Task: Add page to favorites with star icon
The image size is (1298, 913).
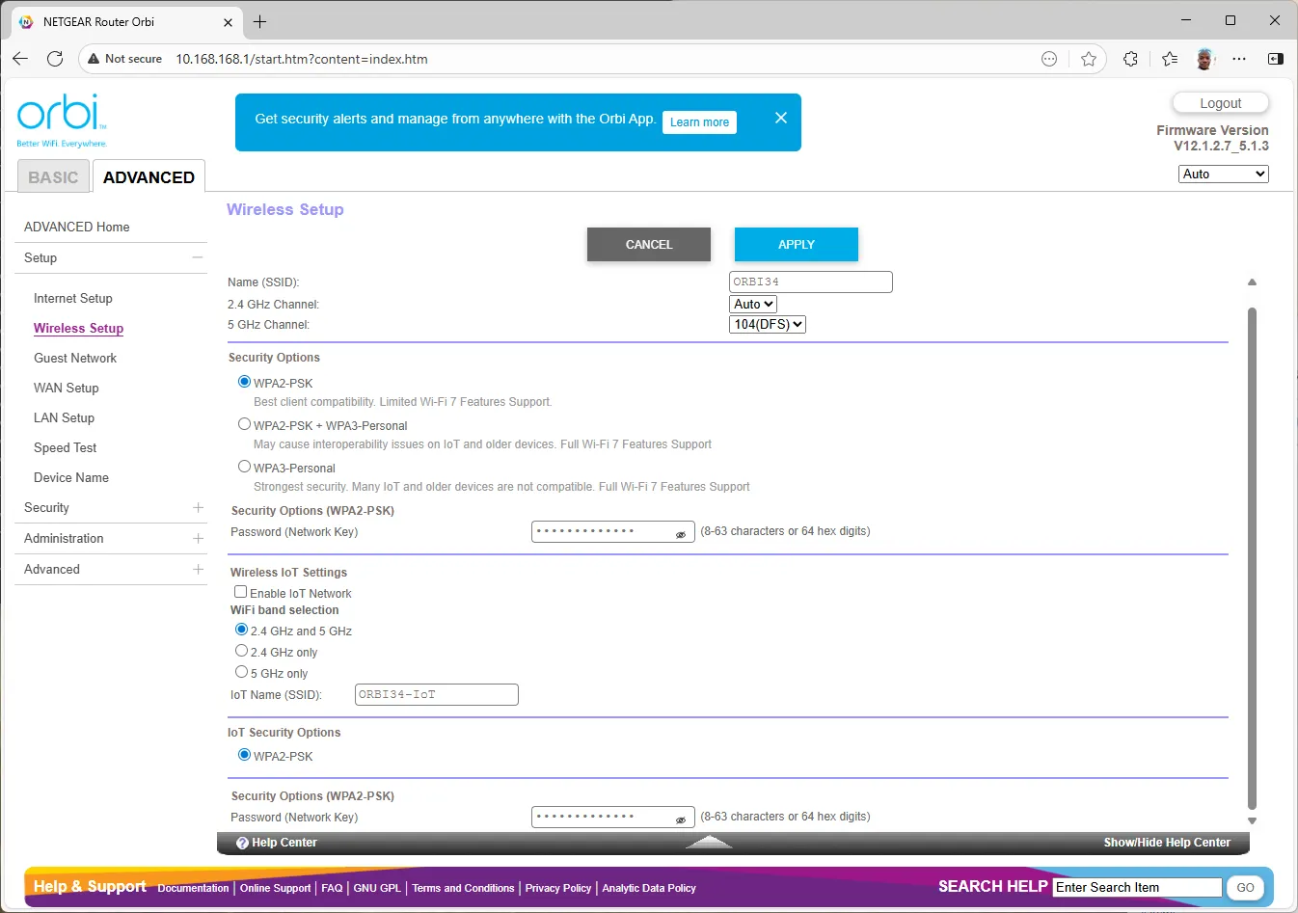Action: pyautogui.click(x=1089, y=59)
